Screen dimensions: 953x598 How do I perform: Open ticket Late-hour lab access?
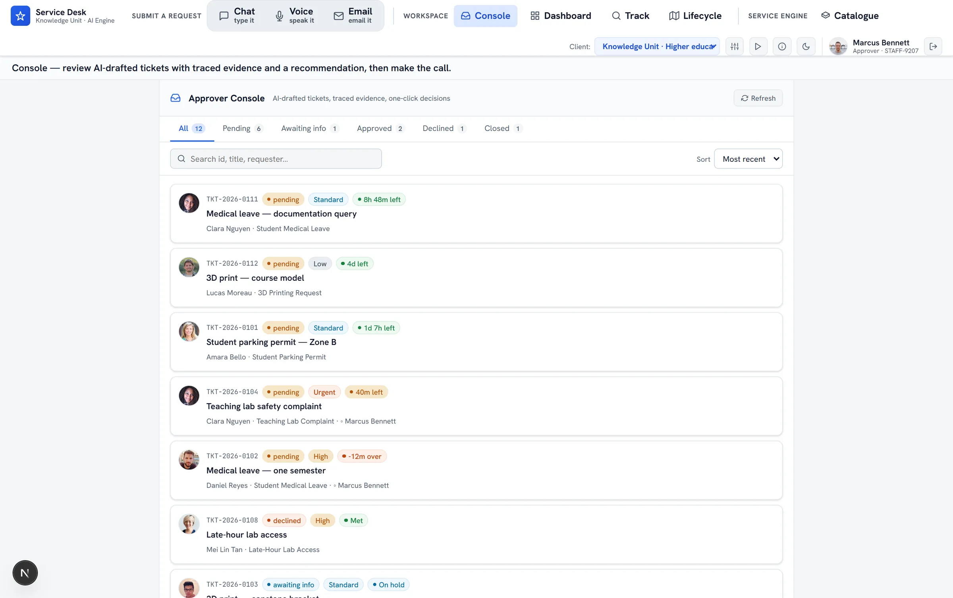click(476, 535)
